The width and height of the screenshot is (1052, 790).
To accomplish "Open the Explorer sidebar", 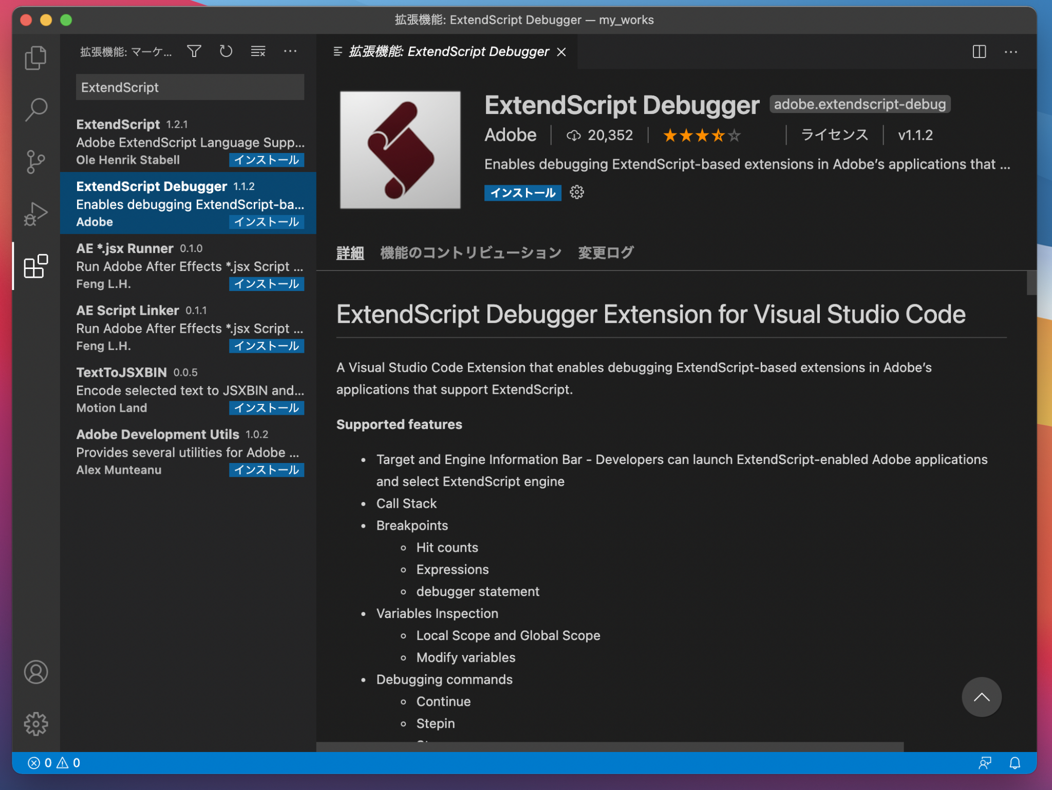I will [35, 57].
